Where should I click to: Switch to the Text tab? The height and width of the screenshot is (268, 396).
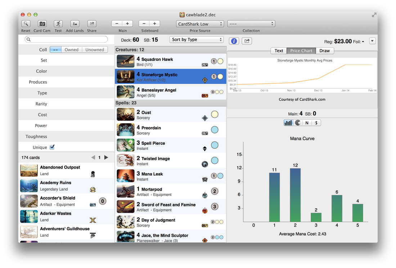[279, 50]
